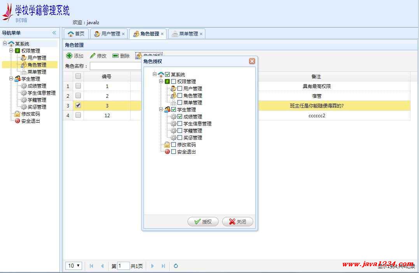
Task: Click the pencil Edit (修改) icon
Action: tap(93, 56)
